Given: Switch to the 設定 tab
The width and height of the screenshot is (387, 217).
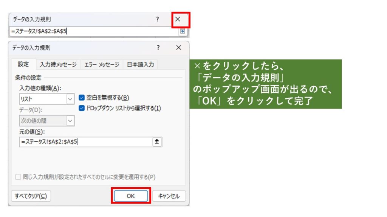Looking at the screenshot, I should click(23, 64).
